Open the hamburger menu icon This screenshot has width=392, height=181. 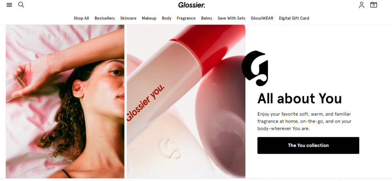point(9,5)
